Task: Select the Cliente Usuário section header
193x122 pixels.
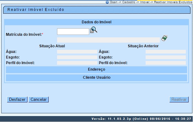Action: tap(97, 77)
